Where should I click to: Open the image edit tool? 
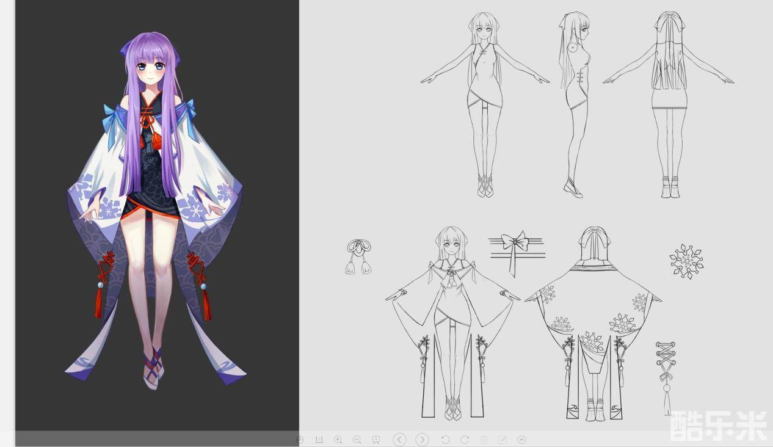(x=503, y=440)
